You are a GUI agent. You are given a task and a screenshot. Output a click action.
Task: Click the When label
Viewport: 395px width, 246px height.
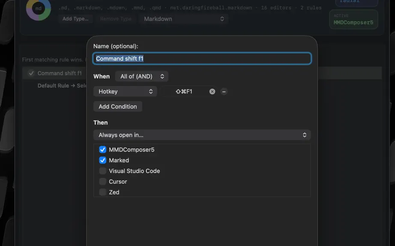tap(102, 76)
